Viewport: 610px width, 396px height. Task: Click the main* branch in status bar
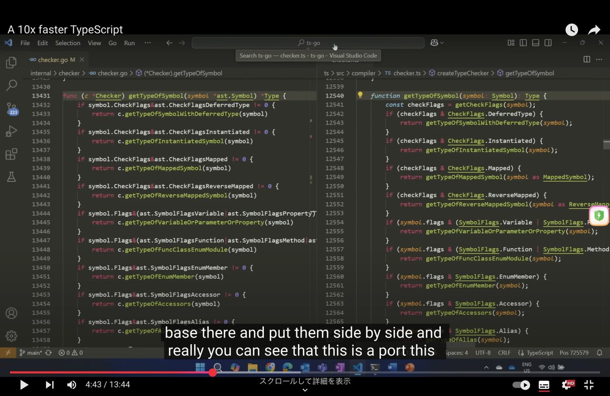[x=29, y=352]
